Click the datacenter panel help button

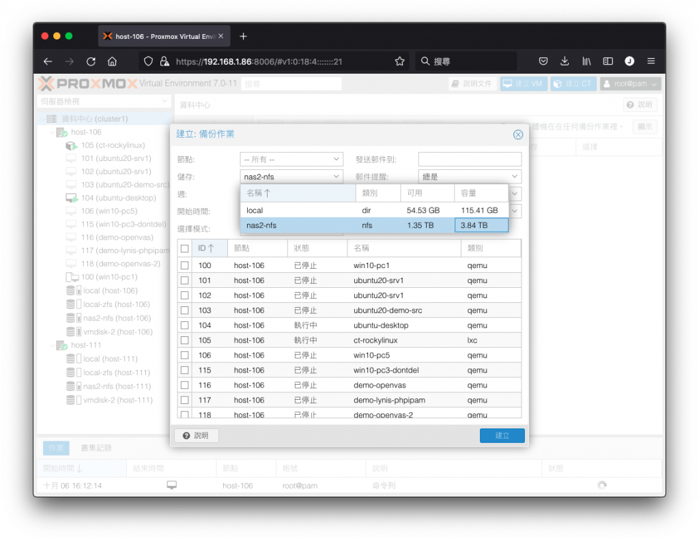coord(639,105)
